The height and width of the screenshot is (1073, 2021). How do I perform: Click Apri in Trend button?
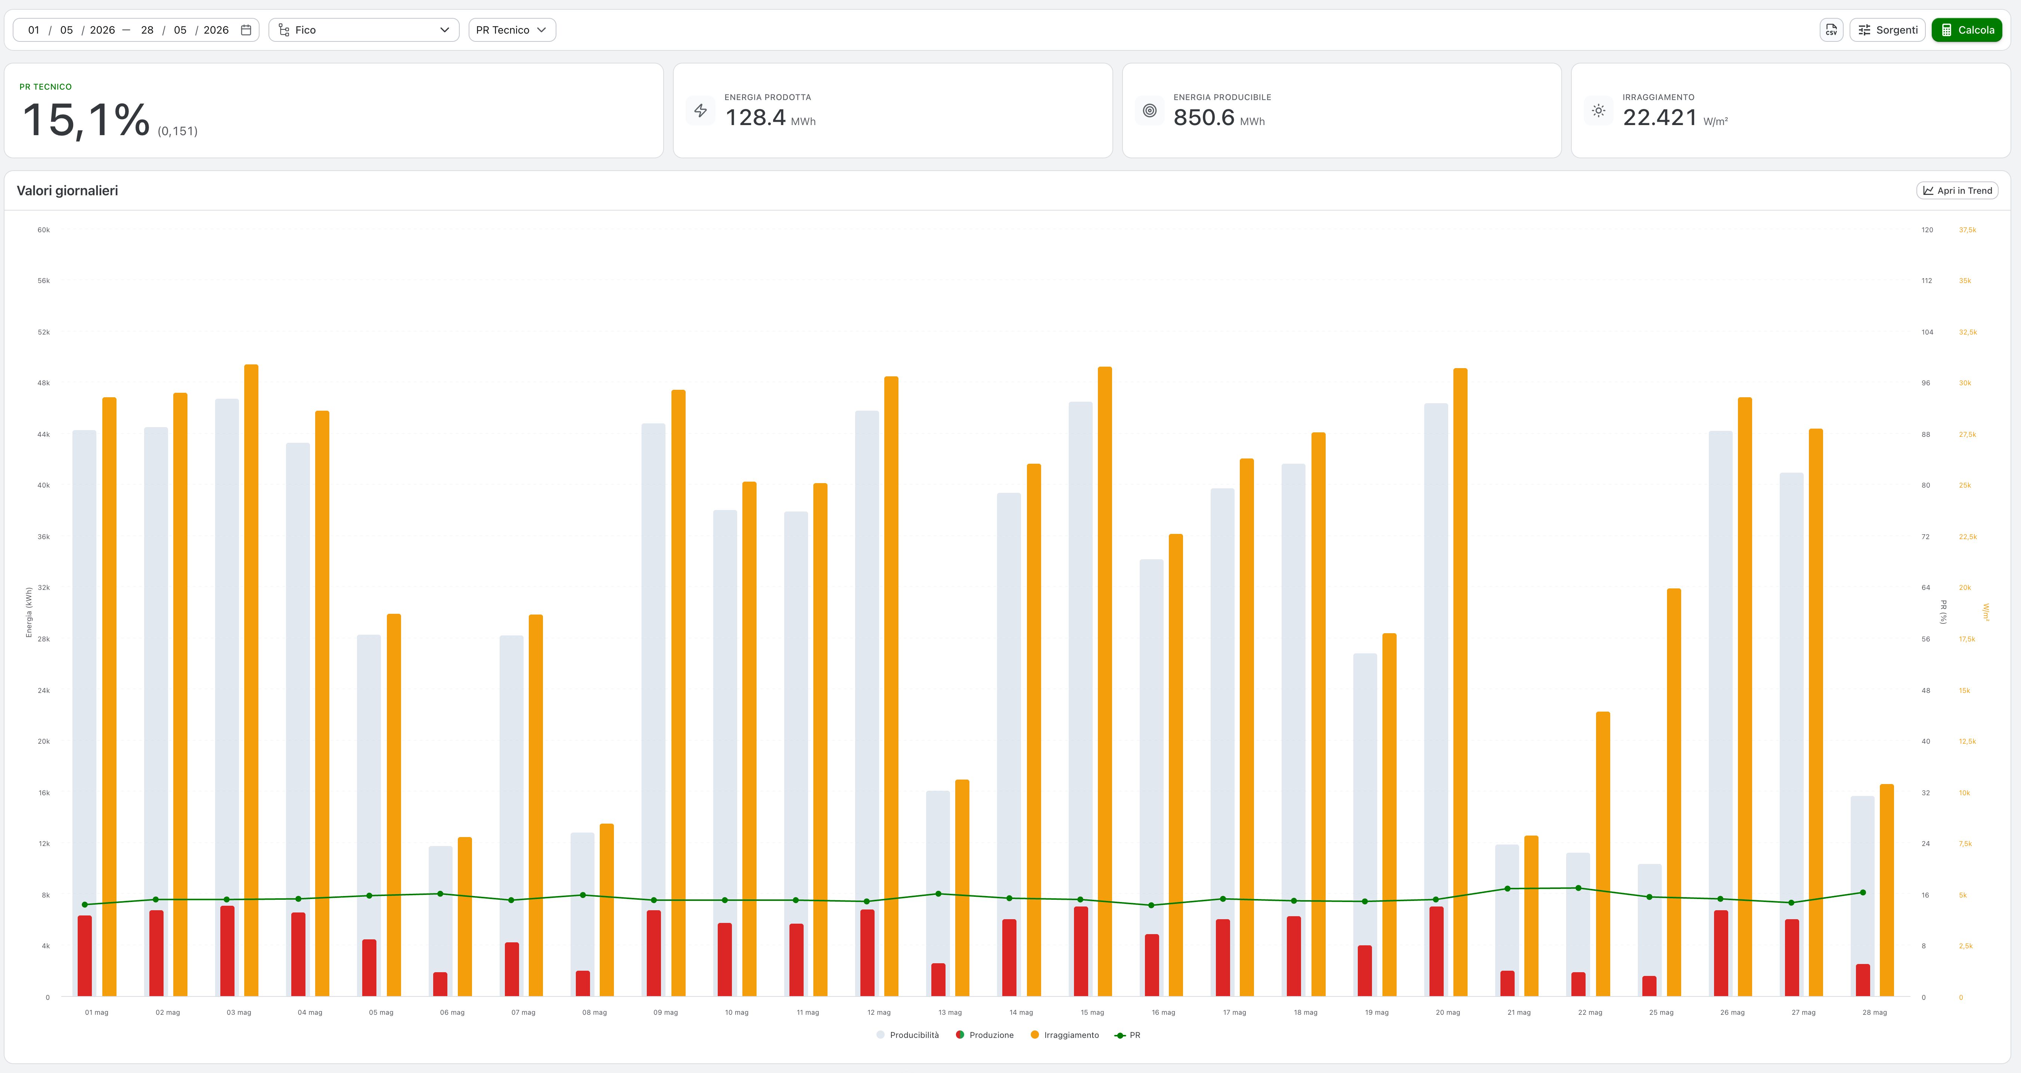(1957, 191)
